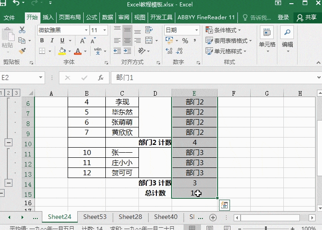Open the 单元格 cells dropdown

267,39
